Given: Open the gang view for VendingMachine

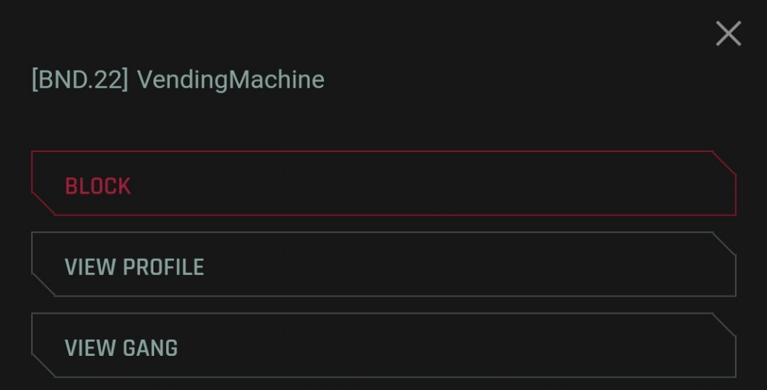Looking at the screenshot, I should [383, 346].
